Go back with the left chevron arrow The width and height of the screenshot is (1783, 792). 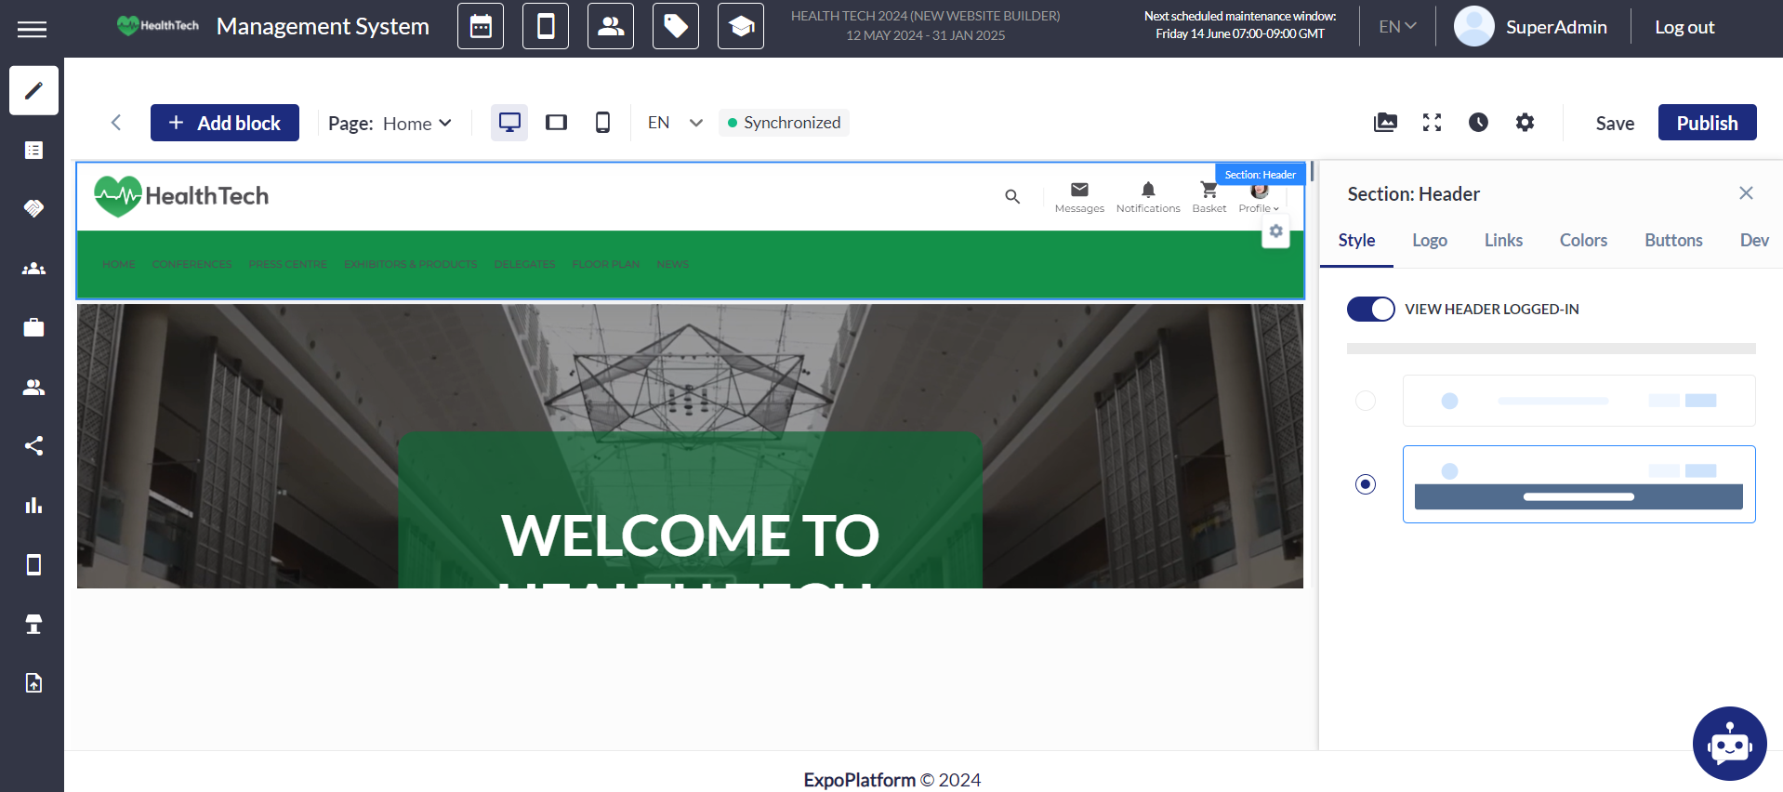coord(116,123)
